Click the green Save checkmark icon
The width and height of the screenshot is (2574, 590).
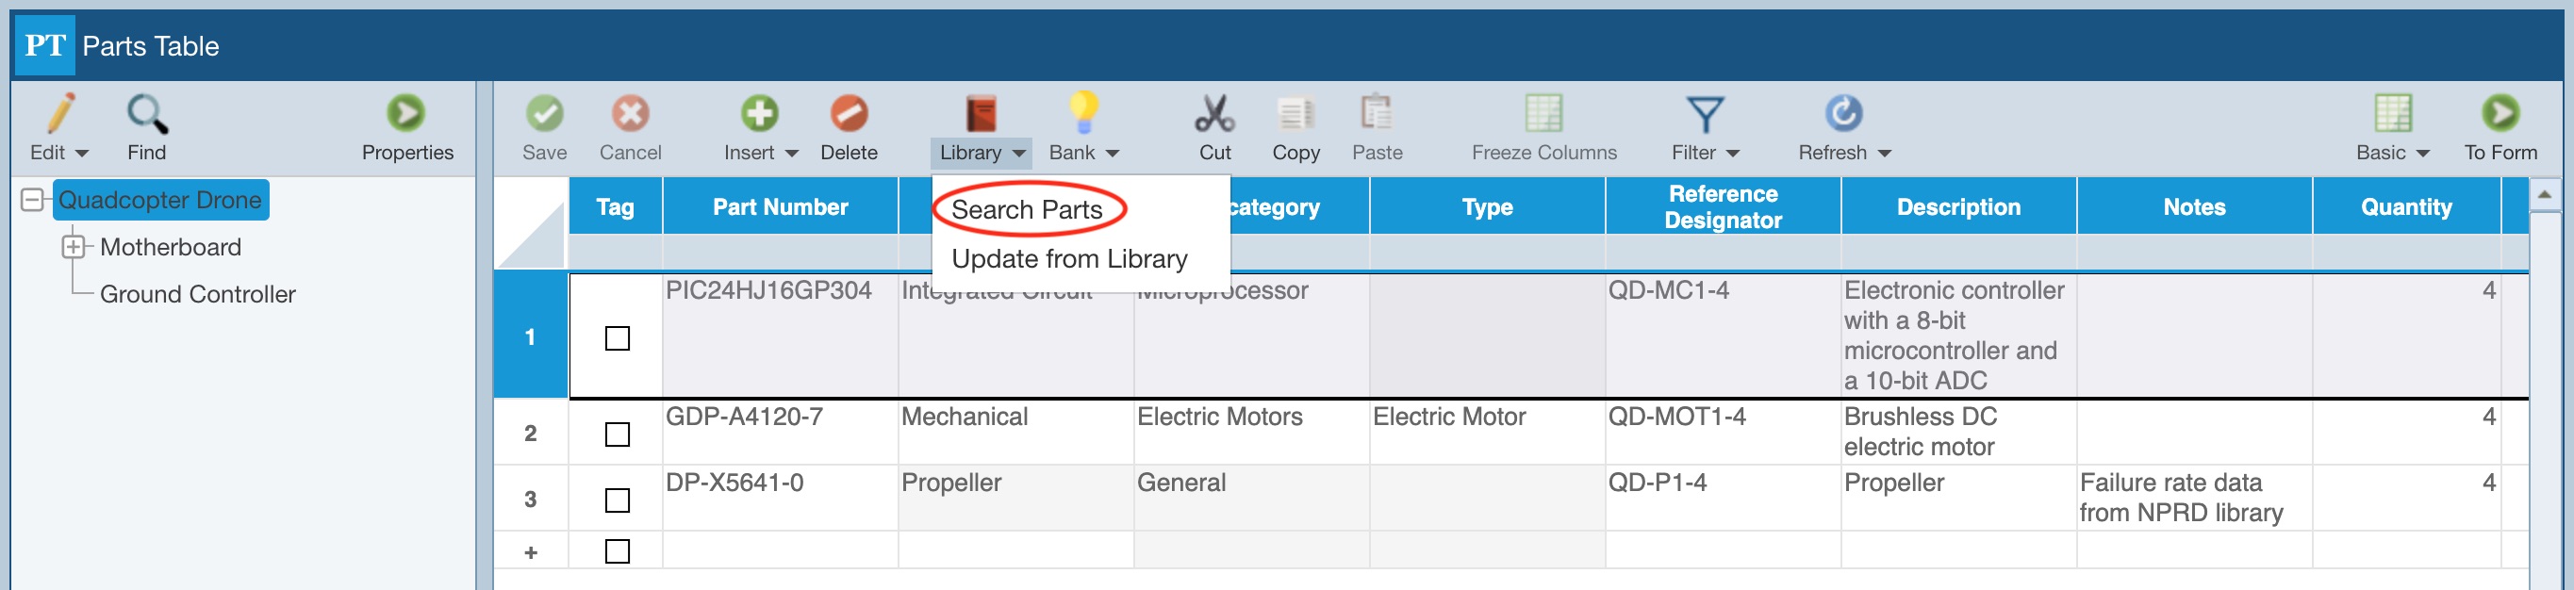click(x=544, y=114)
